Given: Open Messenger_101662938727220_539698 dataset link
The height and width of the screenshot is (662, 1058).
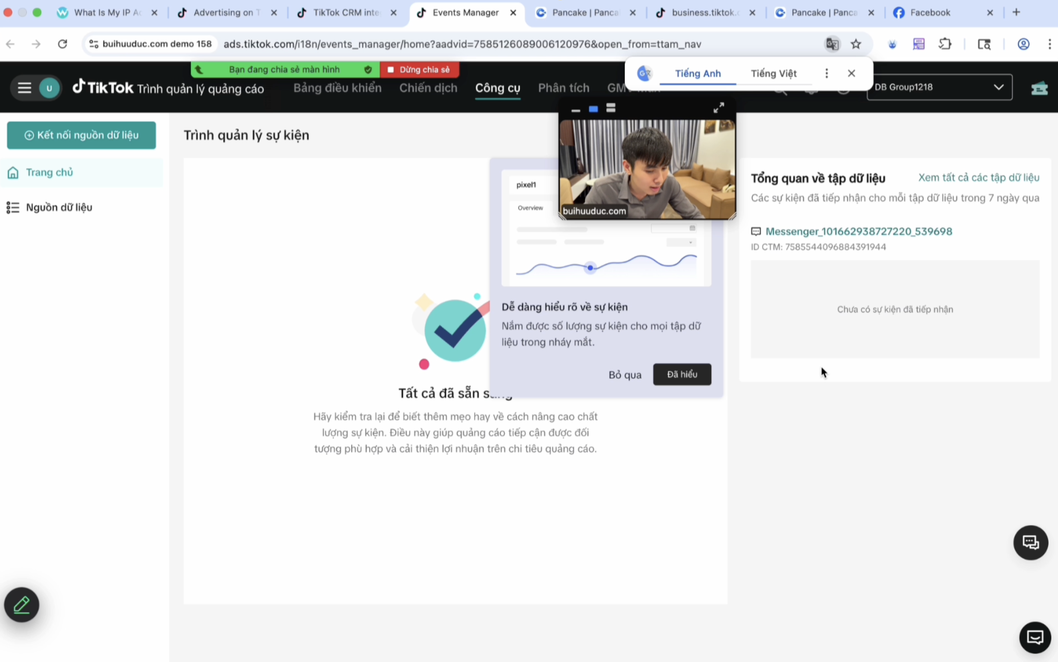Looking at the screenshot, I should click(858, 231).
